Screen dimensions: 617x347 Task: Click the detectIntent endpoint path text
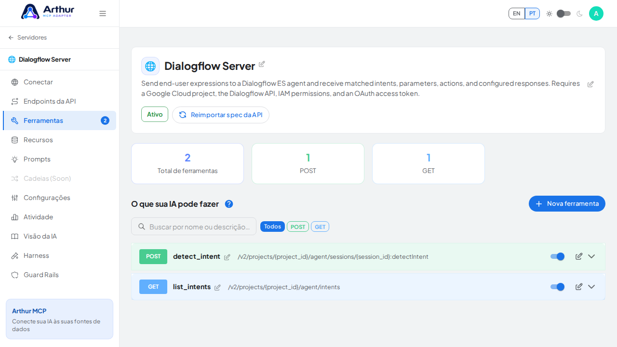point(333,257)
